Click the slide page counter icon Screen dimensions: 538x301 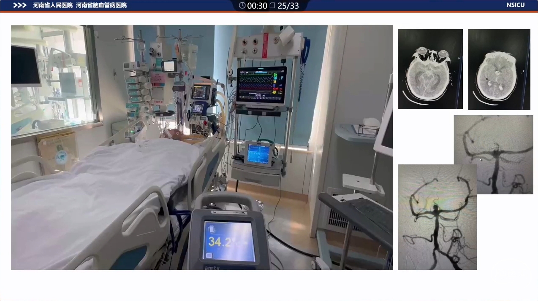[x=272, y=5]
